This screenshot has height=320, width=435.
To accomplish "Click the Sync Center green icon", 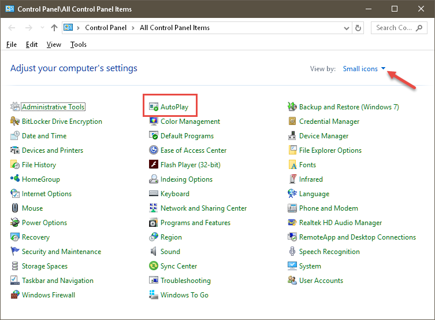I will point(154,266).
